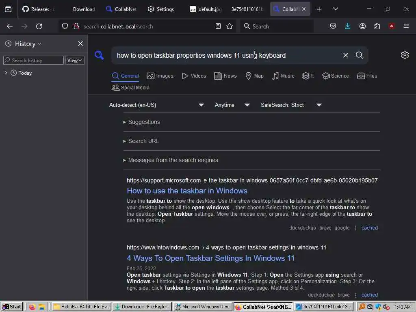Open Firefox application menu
416x312 pixels.
[x=406, y=26]
